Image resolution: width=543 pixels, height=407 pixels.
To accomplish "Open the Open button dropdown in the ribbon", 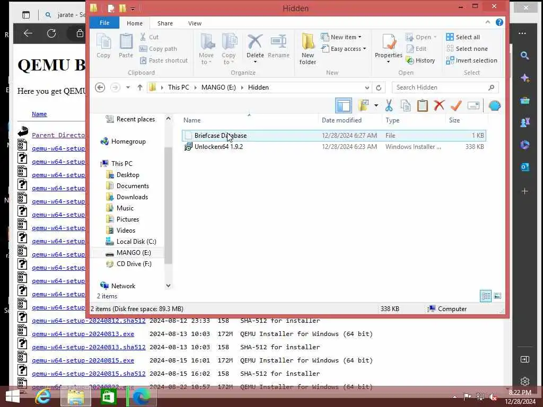I will (x=435, y=37).
